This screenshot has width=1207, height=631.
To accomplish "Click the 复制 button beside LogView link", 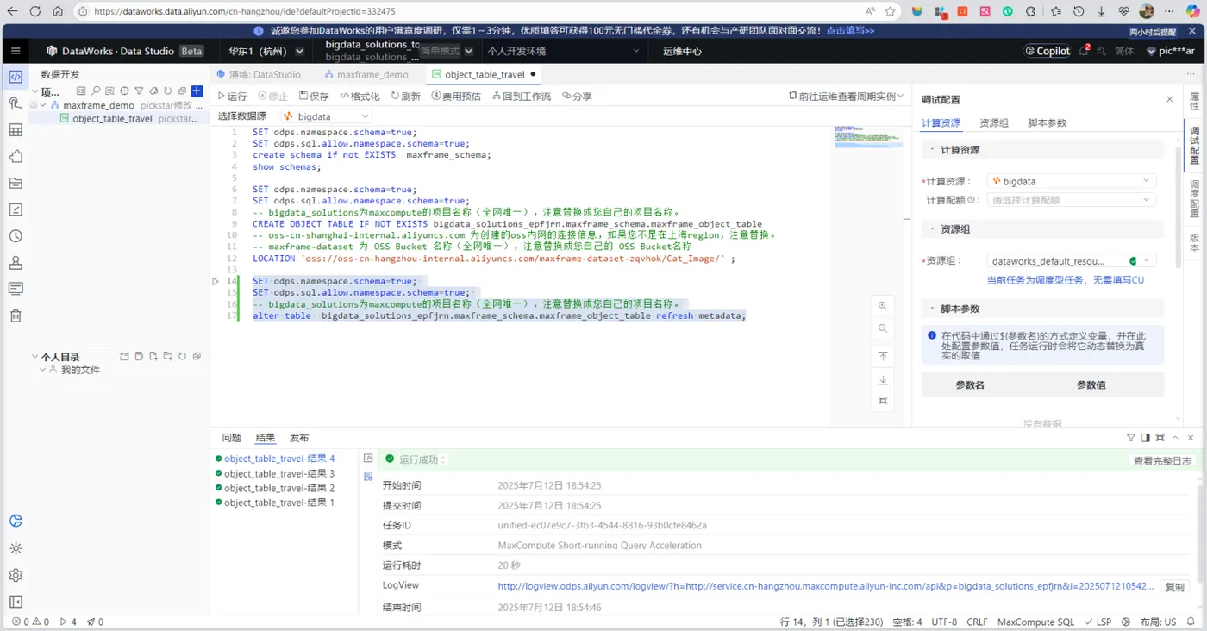I will [x=1174, y=586].
